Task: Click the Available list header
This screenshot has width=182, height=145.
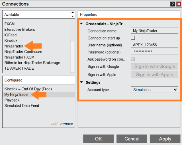Action: (36, 14)
